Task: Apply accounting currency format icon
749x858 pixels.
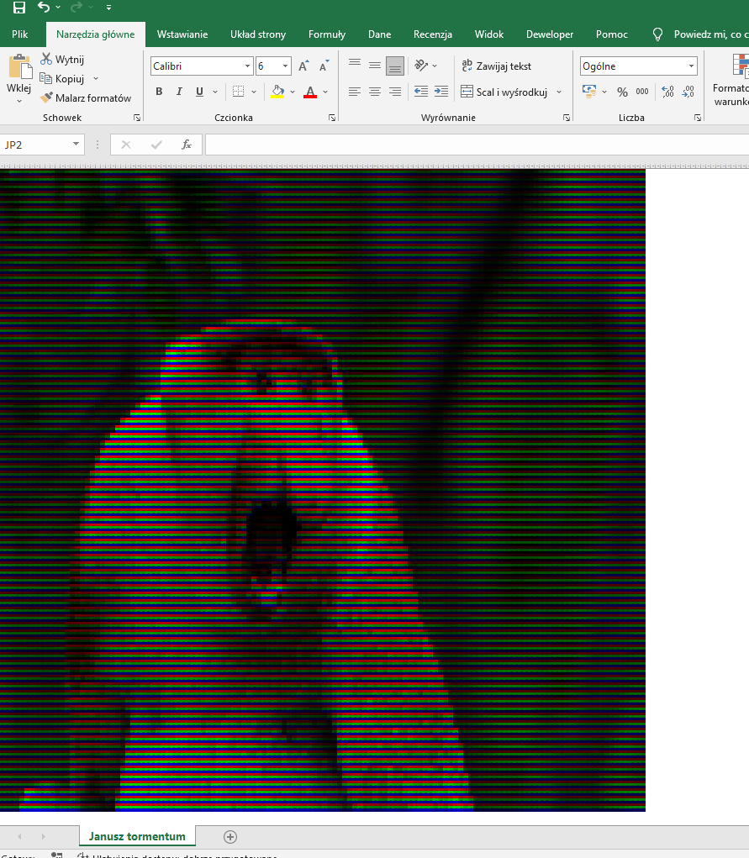Action: point(589,92)
